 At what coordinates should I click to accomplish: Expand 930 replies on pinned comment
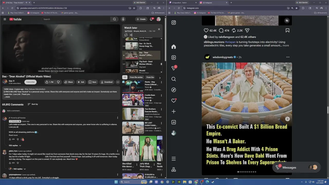click(x=15, y=145)
